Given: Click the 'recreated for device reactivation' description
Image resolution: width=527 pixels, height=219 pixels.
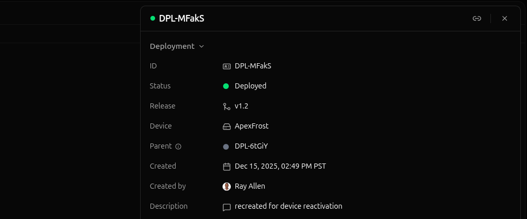Looking at the screenshot, I should [x=288, y=206].
